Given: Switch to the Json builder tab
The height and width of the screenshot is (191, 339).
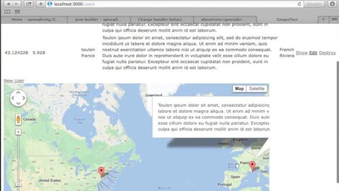Looking at the screenshot, I should point(99,20).
